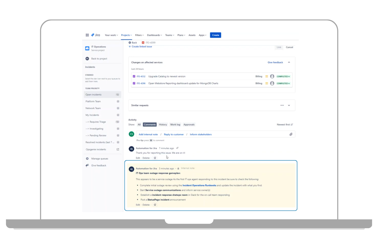The width and height of the screenshot is (378, 249).
Task: Click the Back to project arrow icon
Action: [x=87, y=59]
